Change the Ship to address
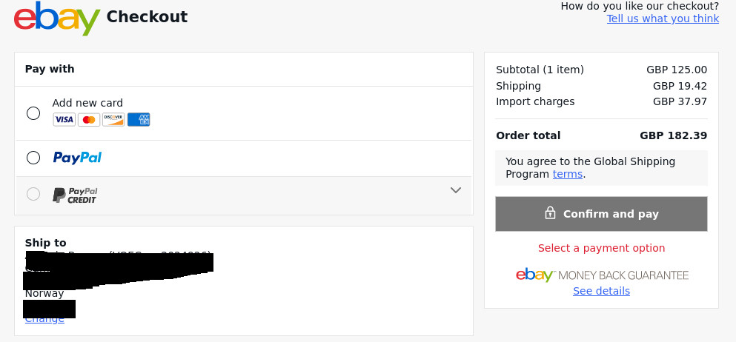This screenshot has height=342, width=736. [x=44, y=320]
